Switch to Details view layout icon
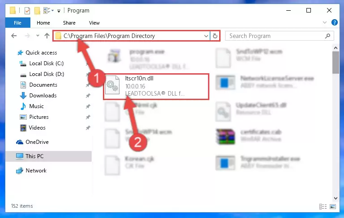344x218 pixels. [x=323, y=206]
